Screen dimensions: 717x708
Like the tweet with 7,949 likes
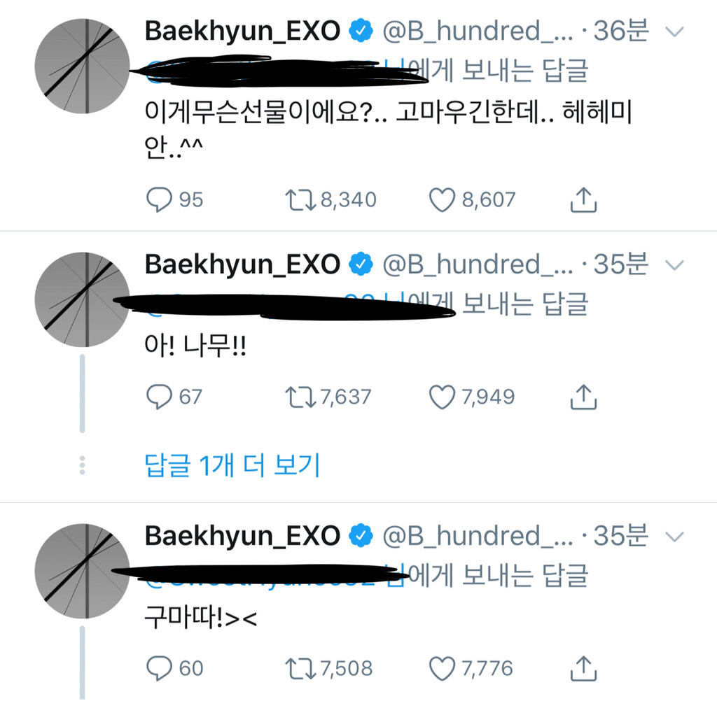pos(442,397)
